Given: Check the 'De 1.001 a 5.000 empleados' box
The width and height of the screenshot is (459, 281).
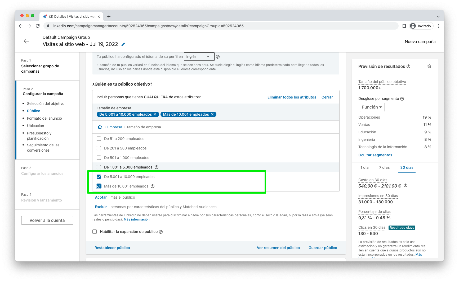Looking at the screenshot, I should click(99, 167).
